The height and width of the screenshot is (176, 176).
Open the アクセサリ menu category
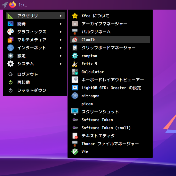point(35,16)
